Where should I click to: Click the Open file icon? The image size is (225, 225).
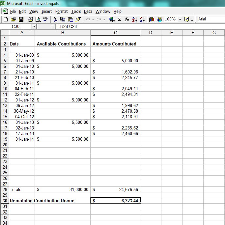point(14,19)
